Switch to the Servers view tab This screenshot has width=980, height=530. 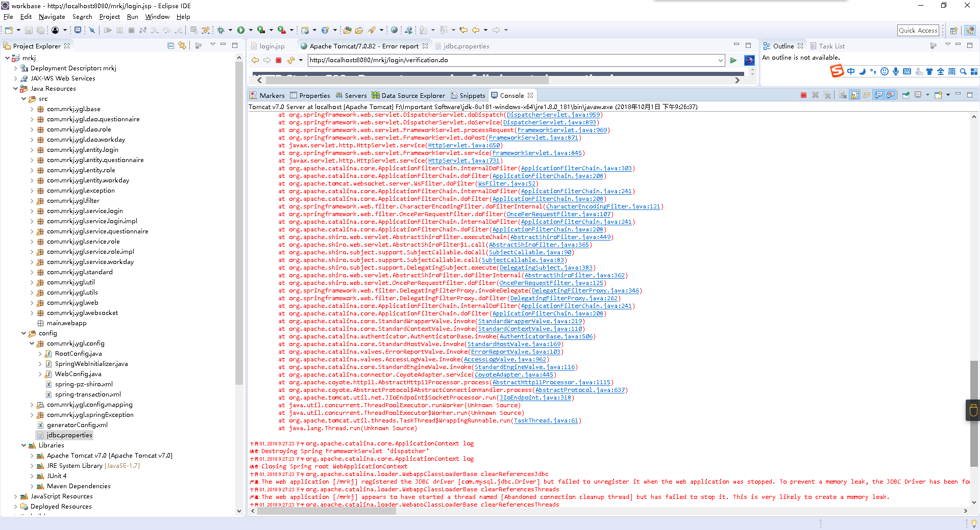[351, 96]
